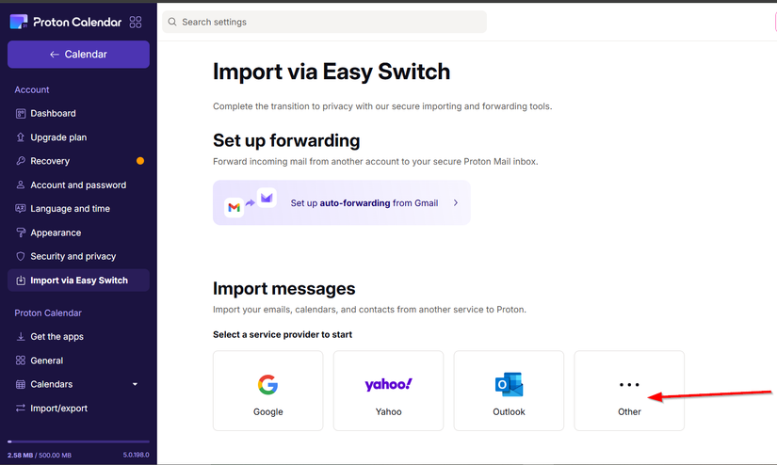Click the search magnifier icon
This screenshot has height=465, width=777.
172,22
